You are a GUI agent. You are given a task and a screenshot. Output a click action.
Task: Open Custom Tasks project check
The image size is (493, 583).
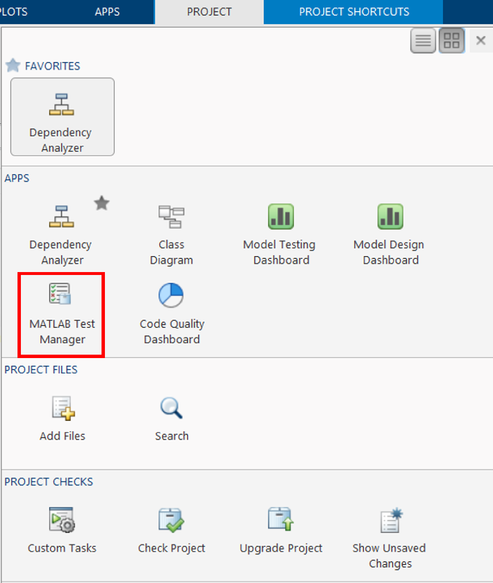pos(62,529)
